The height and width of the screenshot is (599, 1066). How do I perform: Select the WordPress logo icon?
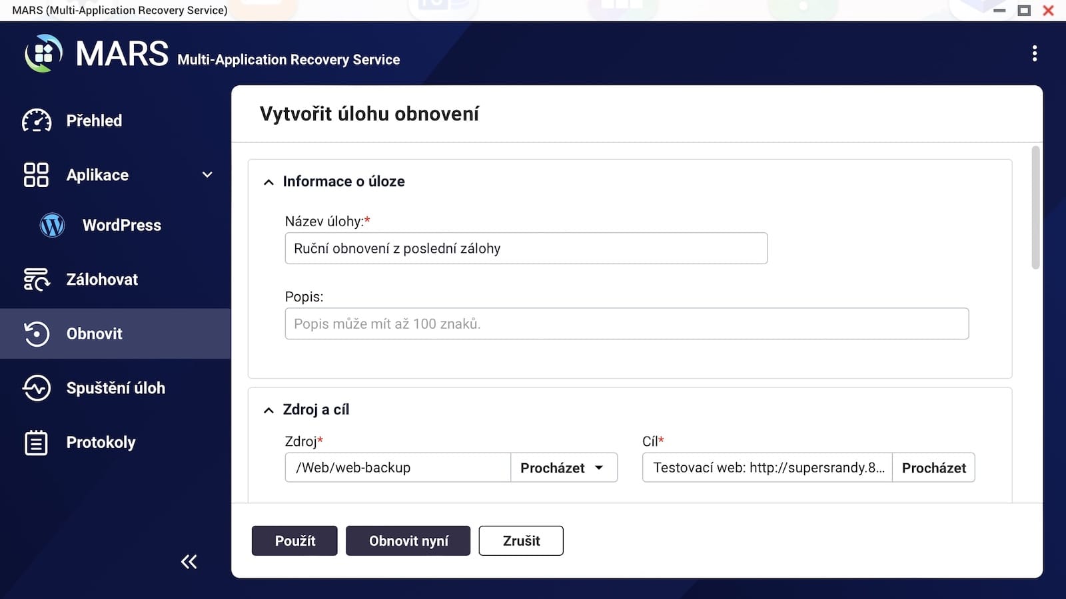[x=52, y=225]
